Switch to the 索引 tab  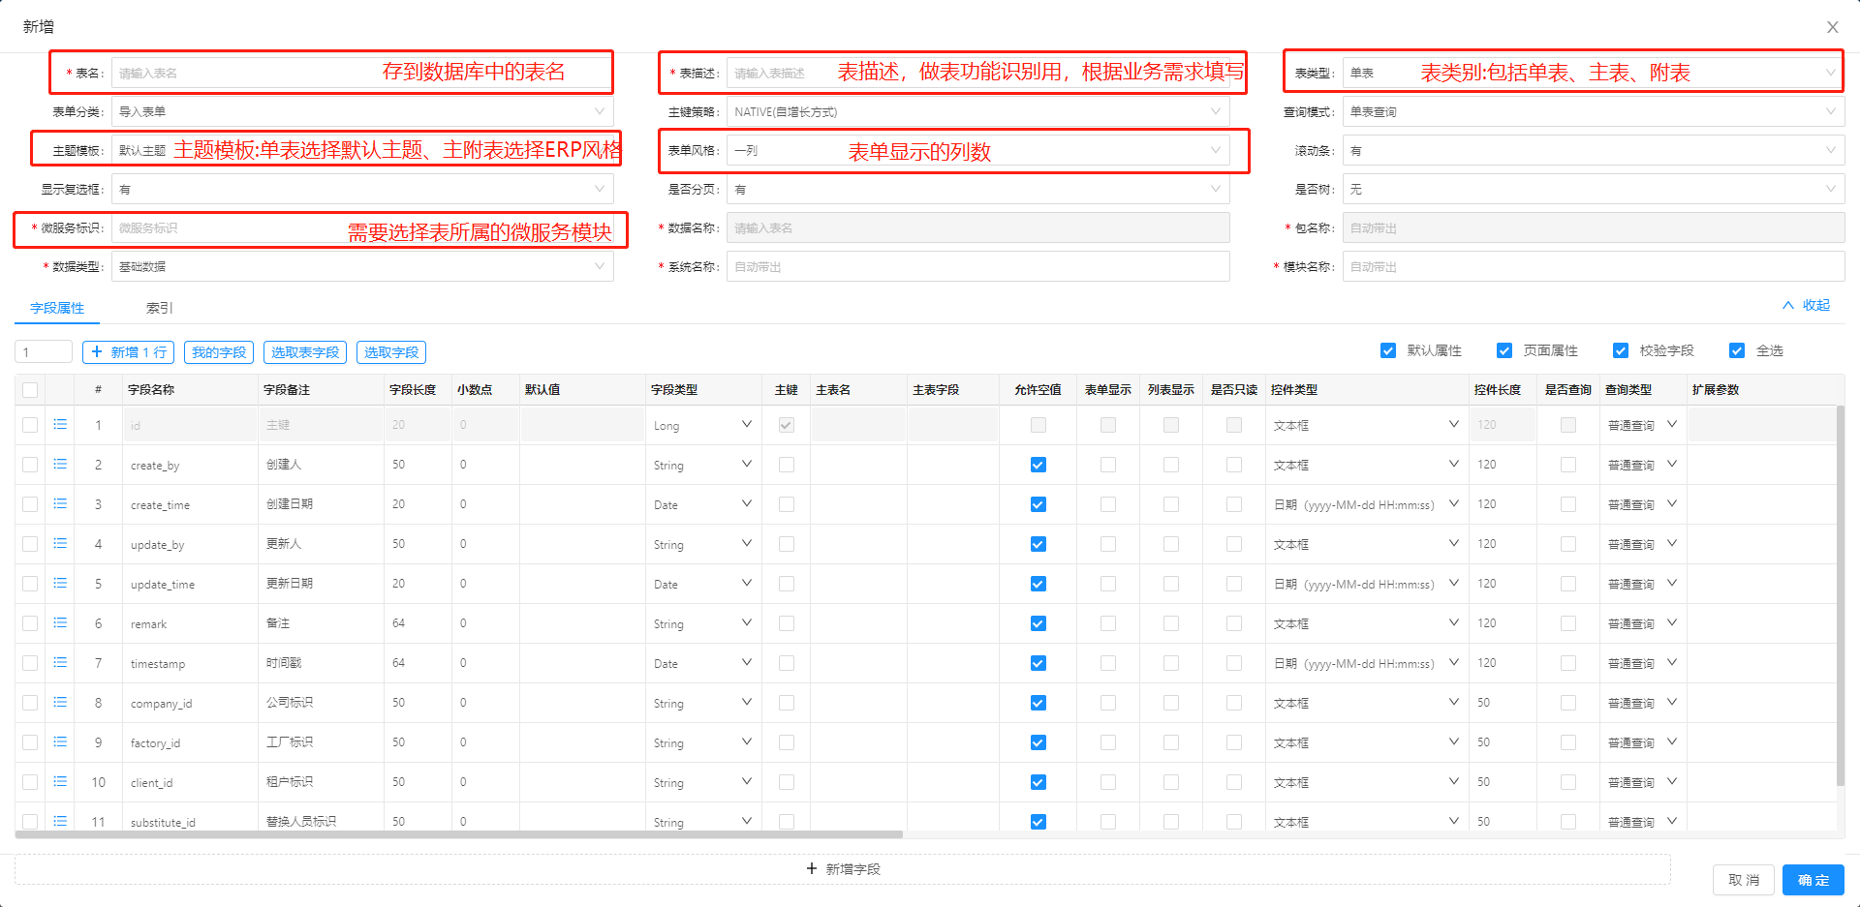[160, 308]
